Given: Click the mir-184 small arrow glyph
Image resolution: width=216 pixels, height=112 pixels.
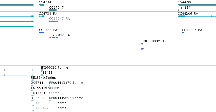Looking at the screenshot, I should click(178, 10).
